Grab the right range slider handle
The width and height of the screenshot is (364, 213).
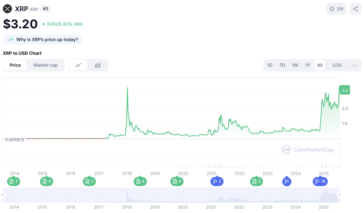click(339, 195)
